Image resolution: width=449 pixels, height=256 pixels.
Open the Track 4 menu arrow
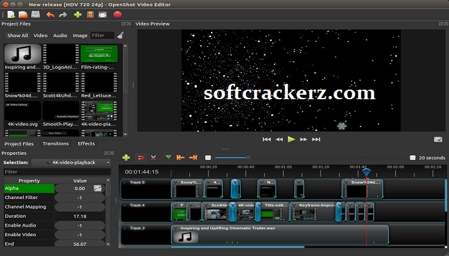(124, 205)
